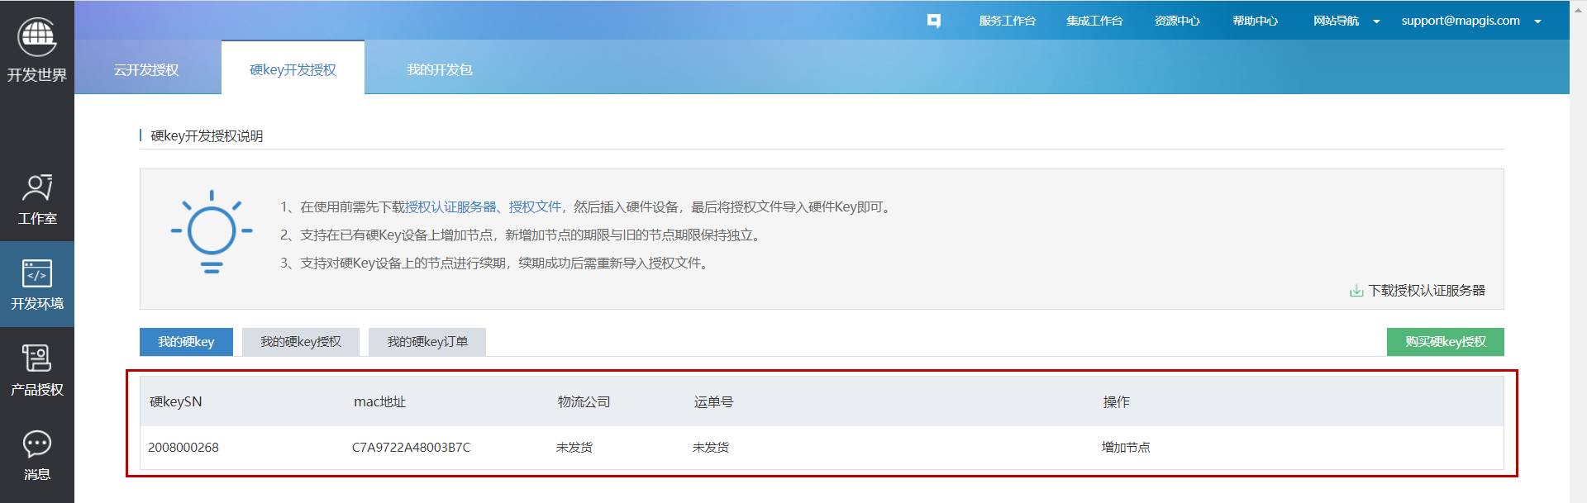Click the green 购买硬key授权 button
Image resolution: width=1587 pixels, height=503 pixels.
[x=1445, y=342]
